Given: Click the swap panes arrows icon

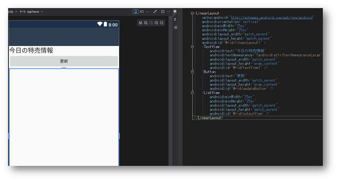Looking at the screenshot, I should click(x=175, y=20).
